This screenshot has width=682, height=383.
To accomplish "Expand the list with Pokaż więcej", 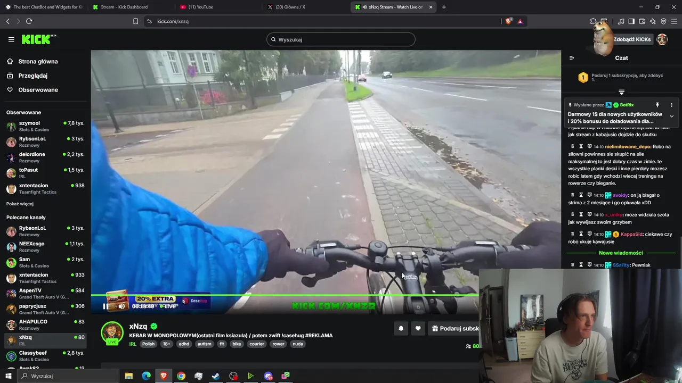I will click(x=20, y=204).
